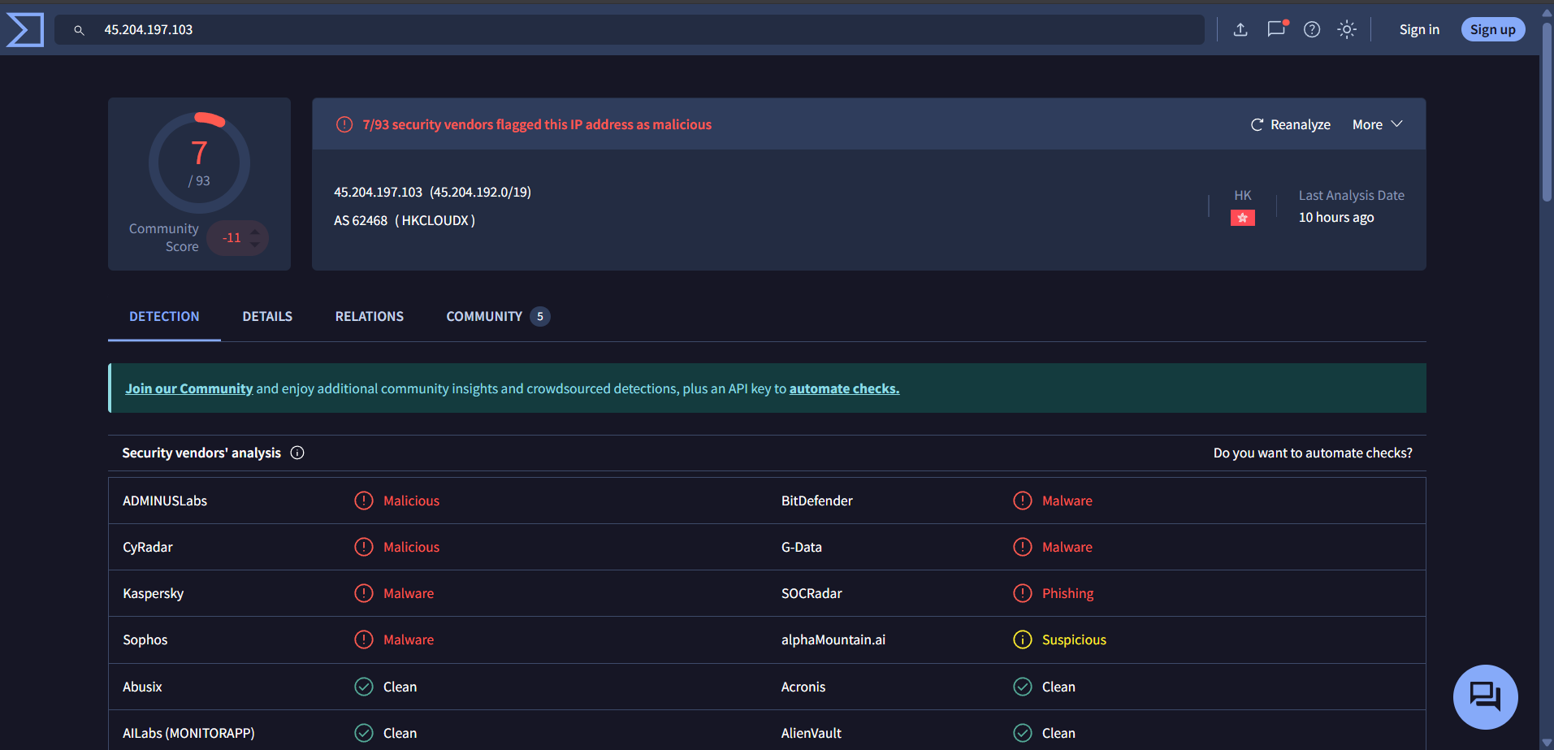Click the AS 62468 (HKCLOUDX) text
Image resolution: width=1554 pixels, height=750 pixels.
405,220
